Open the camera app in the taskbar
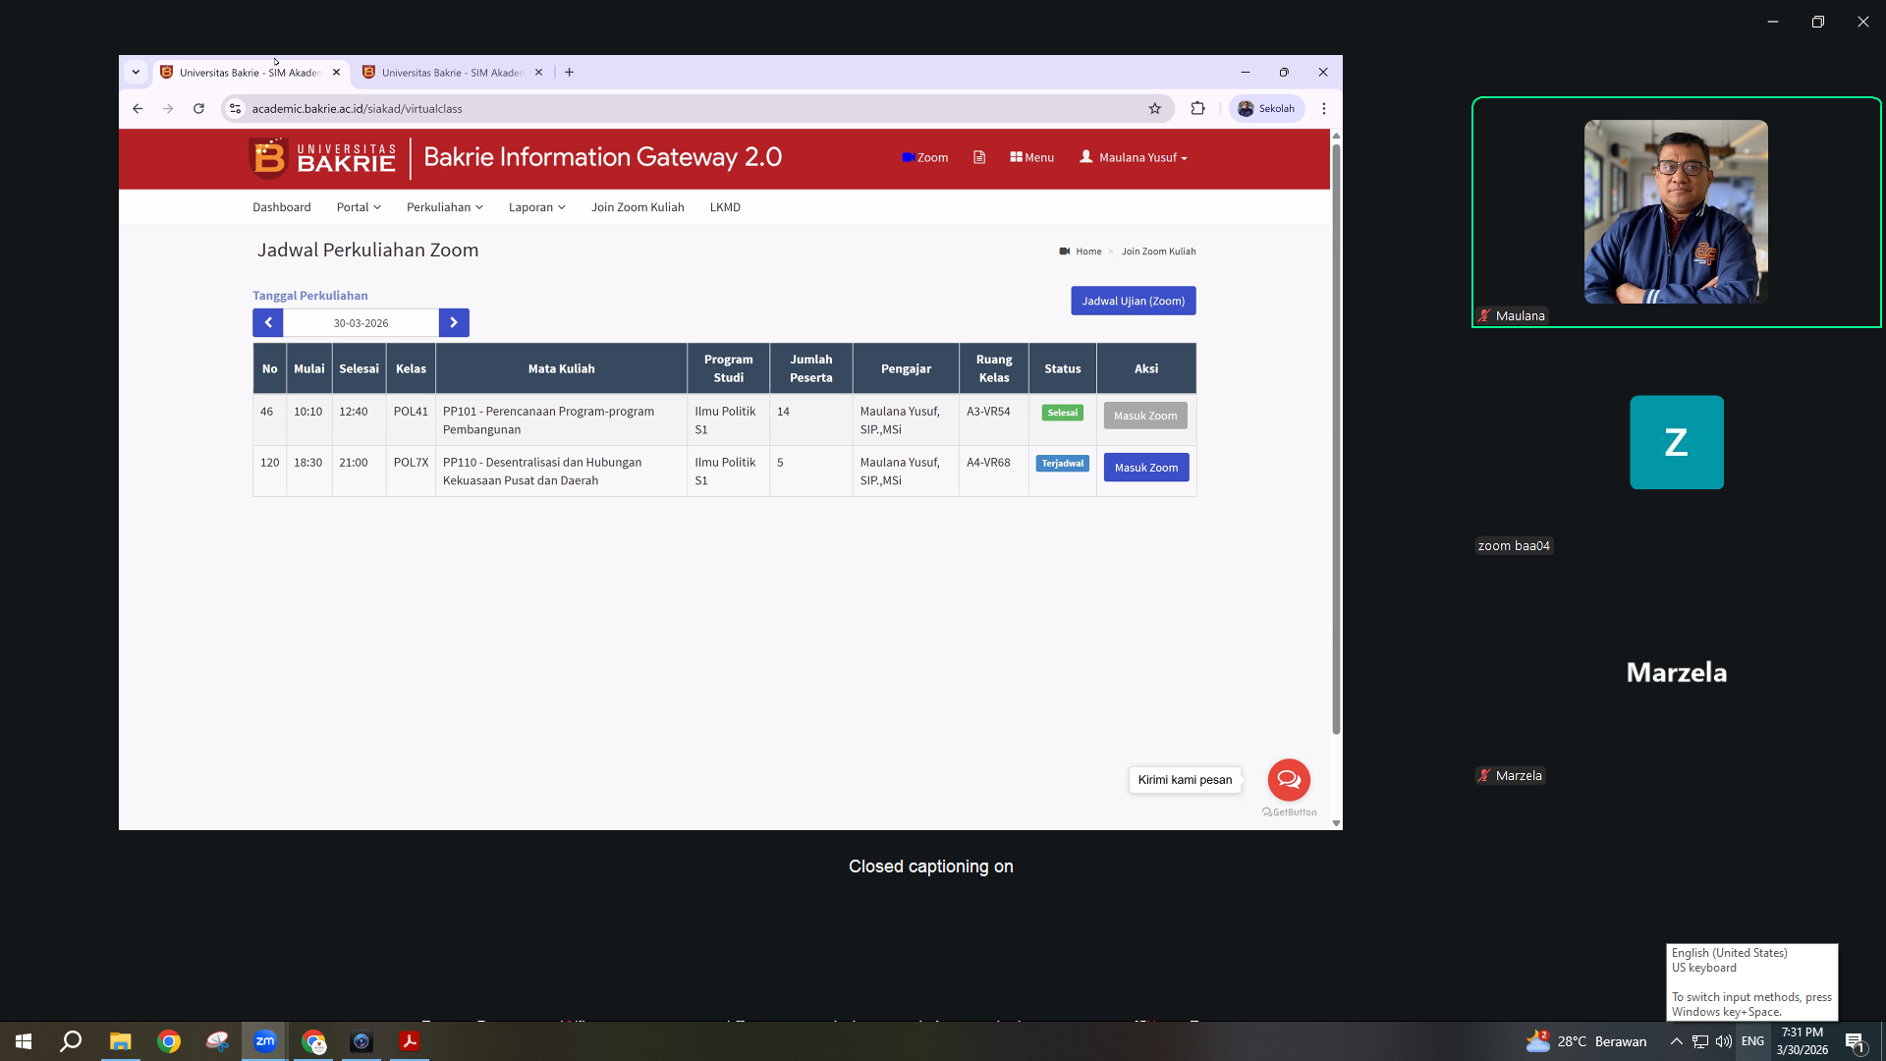The height and width of the screenshot is (1061, 1886). [361, 1041]
